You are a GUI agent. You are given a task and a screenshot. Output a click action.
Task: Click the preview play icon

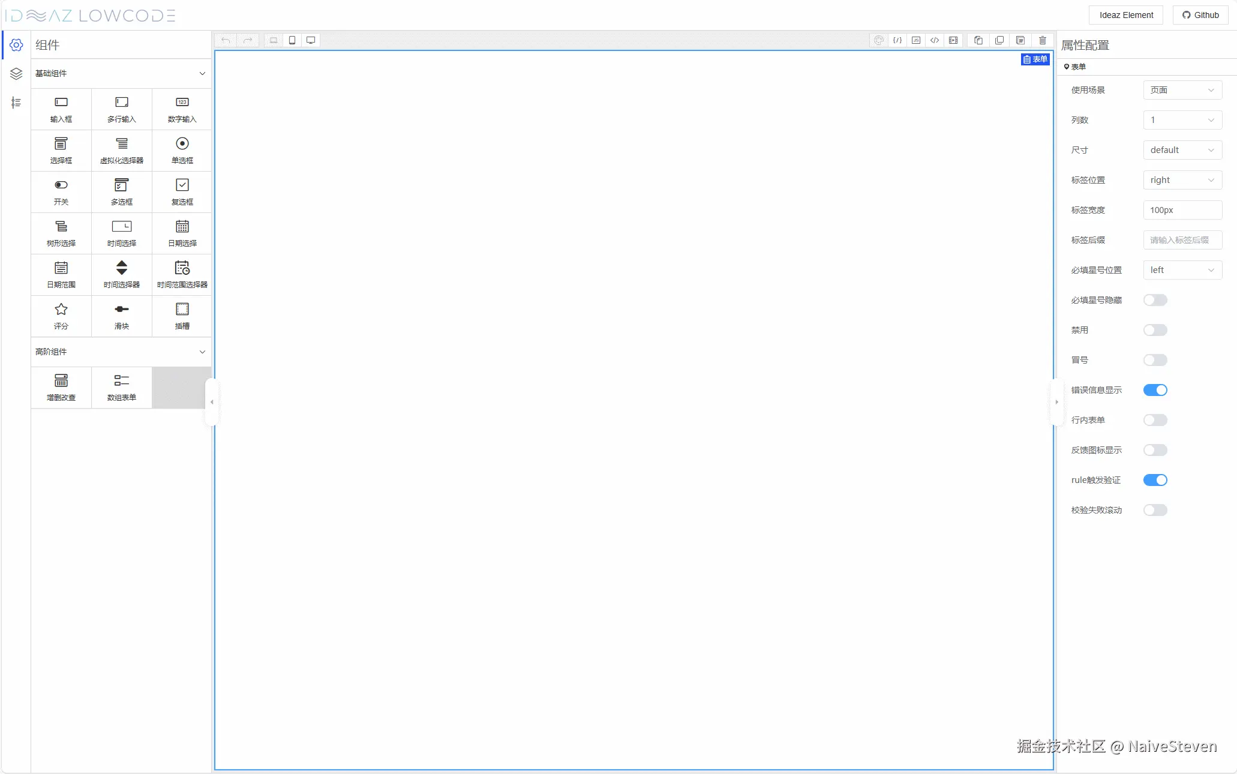coord(953,40)
